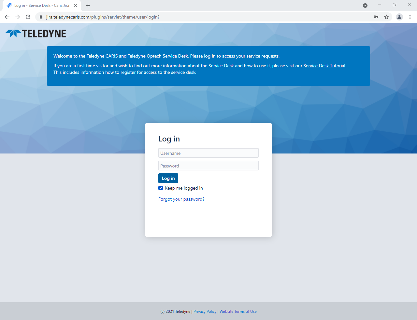Click the '(c) 2021 Teledyne' footer text

tap(175, 312)
